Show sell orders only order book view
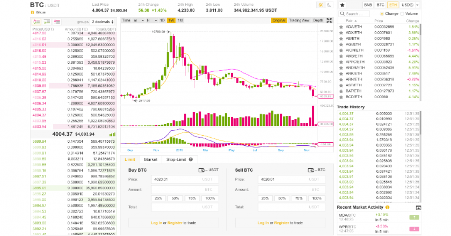The width and height of the screenshot is (451, 236). pyautogui.click(x=57, y=22)
